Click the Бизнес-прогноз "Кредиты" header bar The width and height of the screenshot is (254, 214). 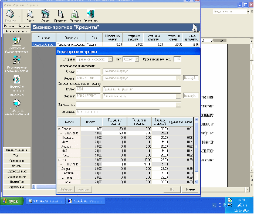coord(116,28)
